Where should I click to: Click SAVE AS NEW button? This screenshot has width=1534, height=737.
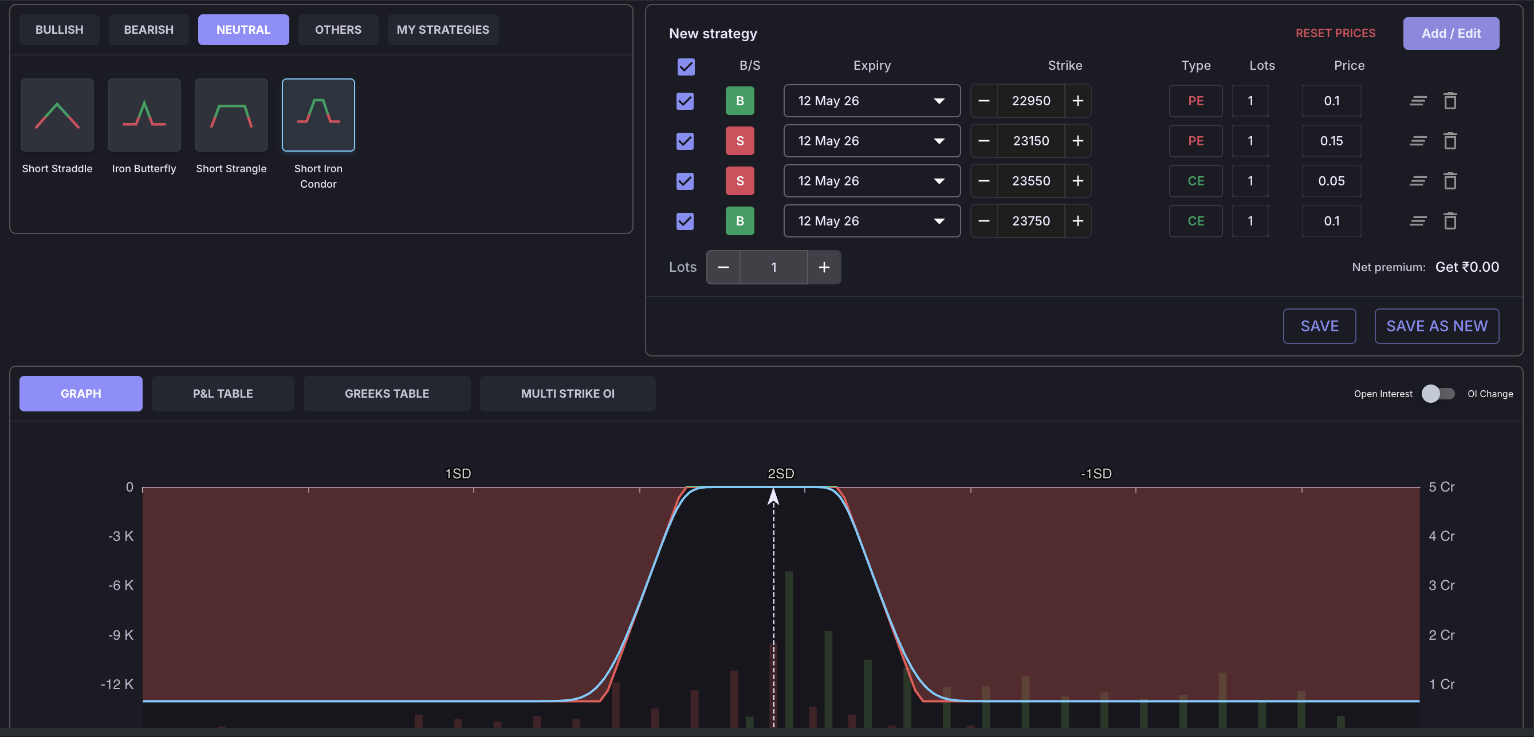[x=1437, y=326]
